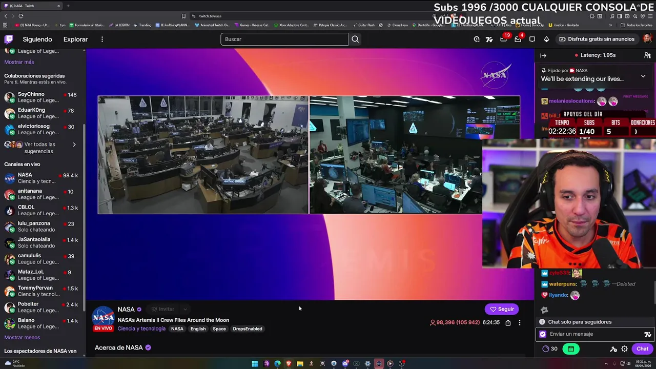Open the 7TV icon in top navigation
This screenshot has height=369, width=656.
(489, 39)
